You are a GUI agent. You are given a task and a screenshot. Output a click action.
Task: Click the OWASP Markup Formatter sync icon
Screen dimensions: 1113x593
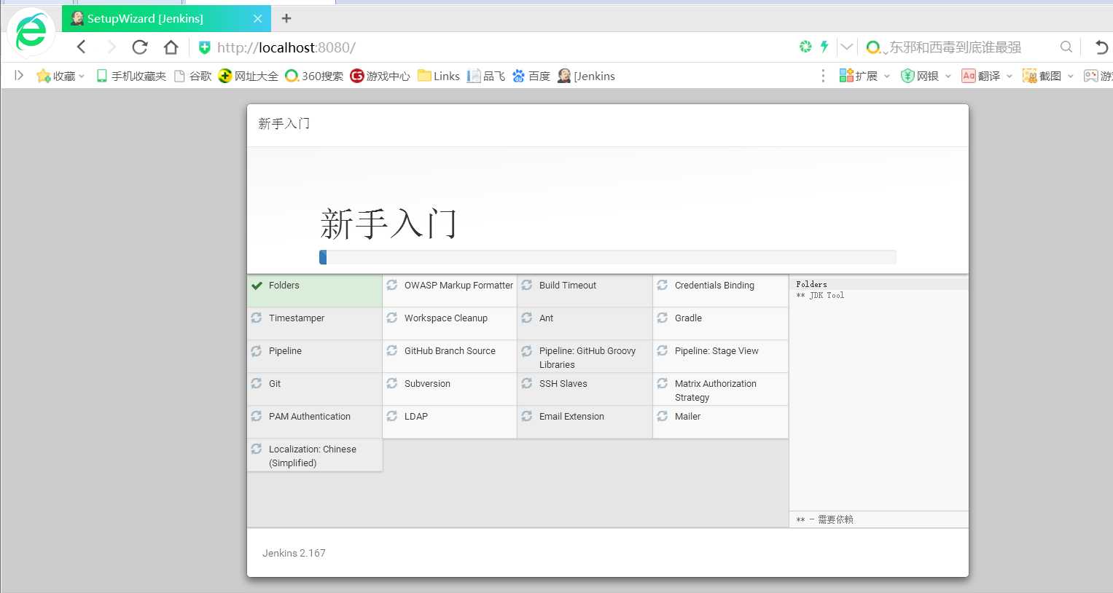click(x=392, y=285)
